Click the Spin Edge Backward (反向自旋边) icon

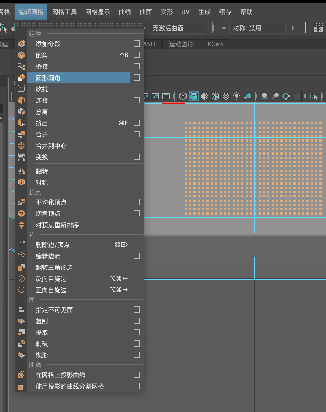[21, 278]
